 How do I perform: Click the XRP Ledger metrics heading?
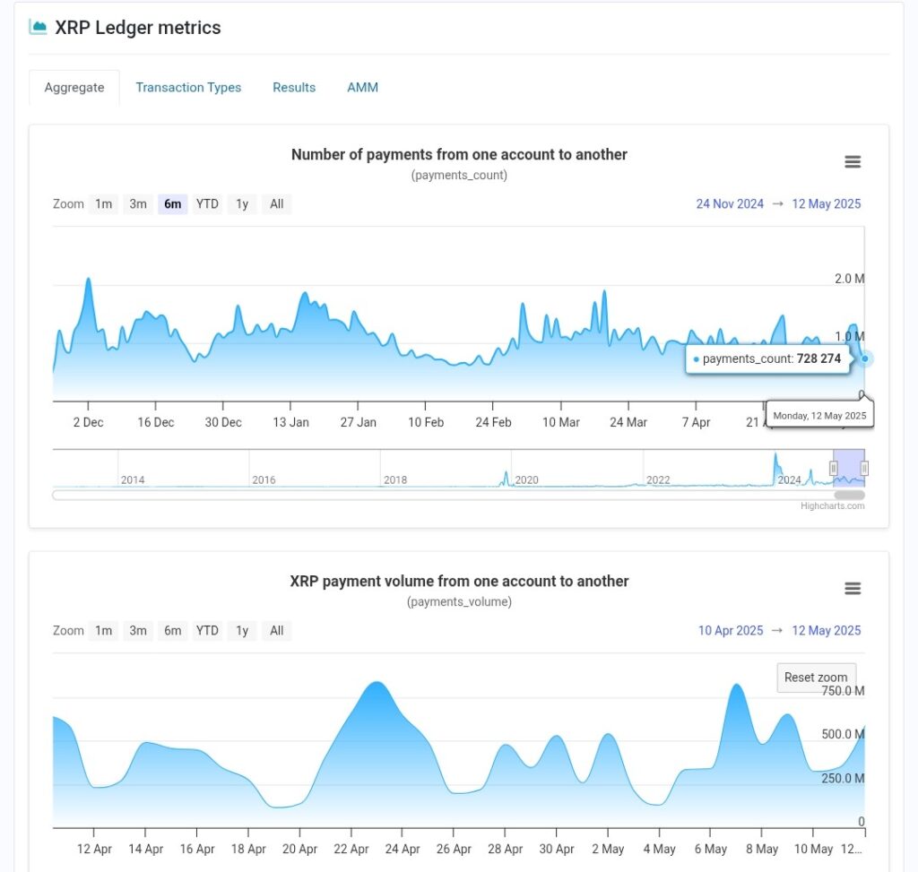137,28
